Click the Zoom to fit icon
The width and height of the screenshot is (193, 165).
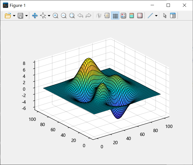click(72, 16)
